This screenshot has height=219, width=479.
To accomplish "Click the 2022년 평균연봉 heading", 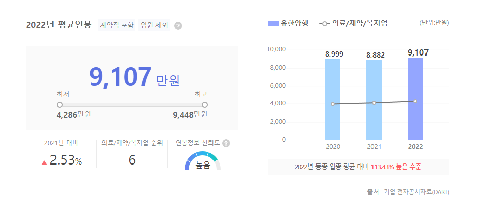I will [59, 25].
